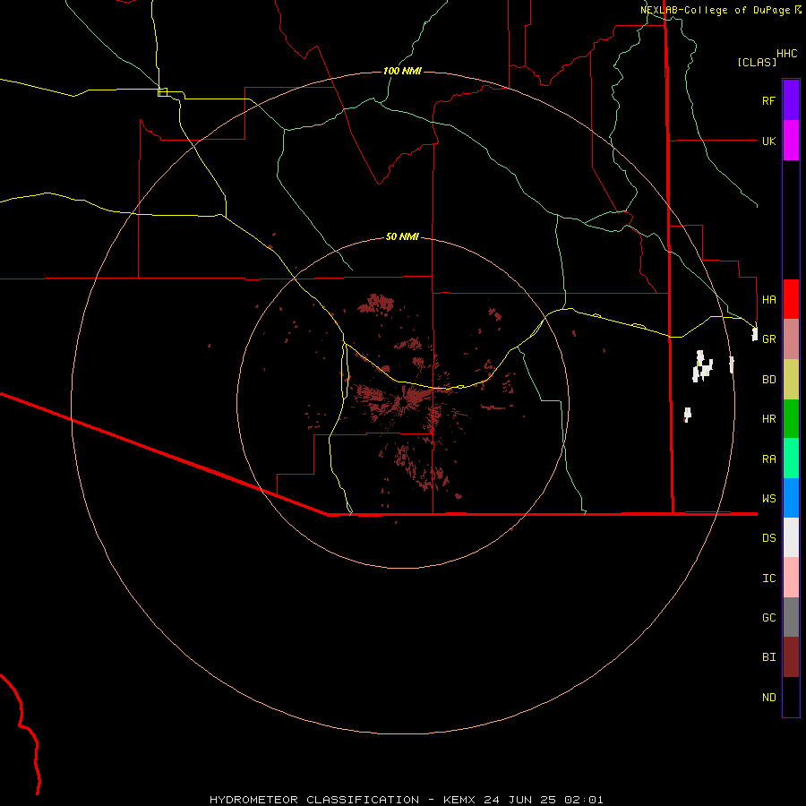Click the white DS legend swatch
Viewport: 806px width, 806px height.
(791, 537)
